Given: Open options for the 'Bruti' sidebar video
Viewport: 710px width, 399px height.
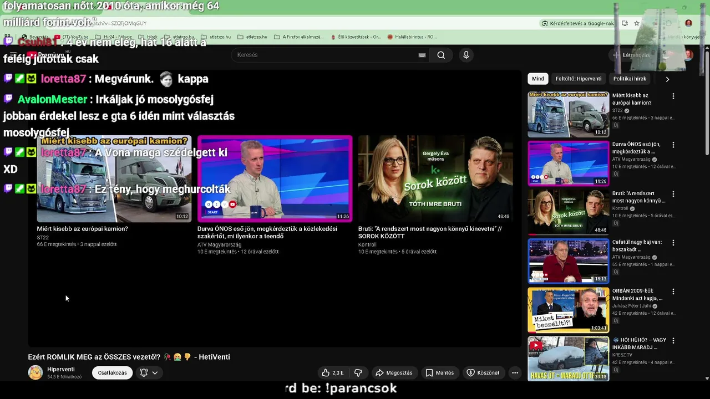Looking at the screenshot, I should pyautogui.click(x=673, y=194).
